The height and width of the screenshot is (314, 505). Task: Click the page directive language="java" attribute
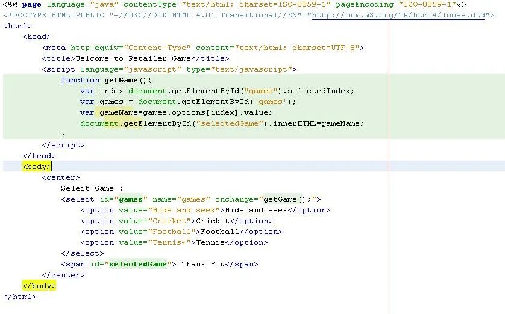[x=83, y=4]
